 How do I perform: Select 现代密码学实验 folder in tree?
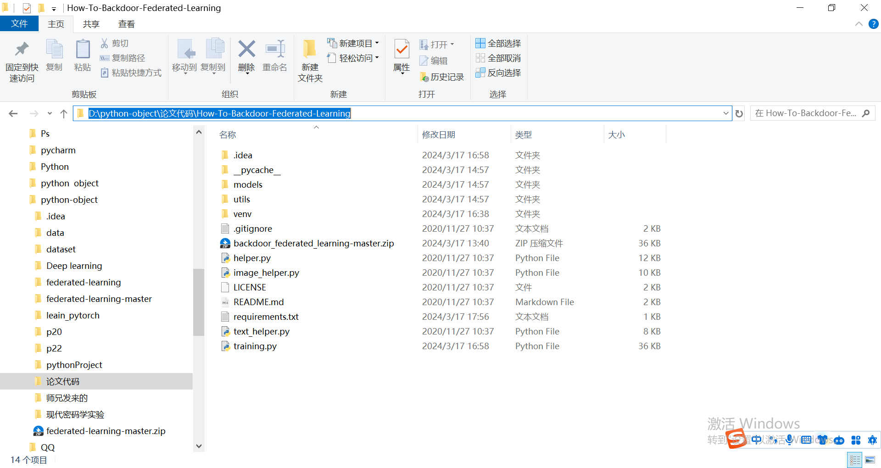point(75,414)
